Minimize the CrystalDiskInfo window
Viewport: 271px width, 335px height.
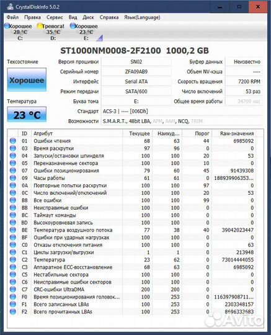tap(220, 7)
